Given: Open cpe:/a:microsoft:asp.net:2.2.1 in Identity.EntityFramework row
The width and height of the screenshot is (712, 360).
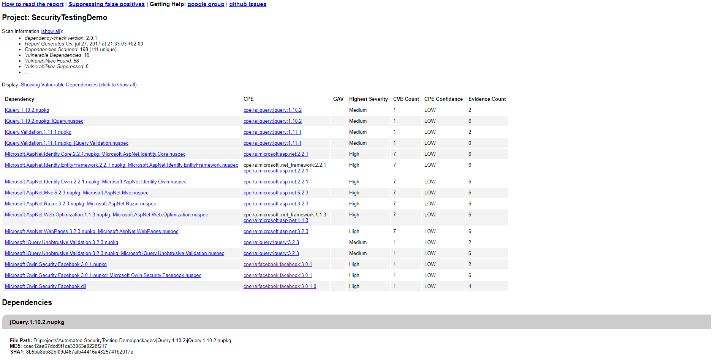Looking at the screenshot, I should point(276,171).
